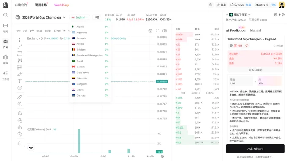The height and width of the screenshot is (161, 287).
Task: Click the recharge (充值) link
Action: click(248, 5)
